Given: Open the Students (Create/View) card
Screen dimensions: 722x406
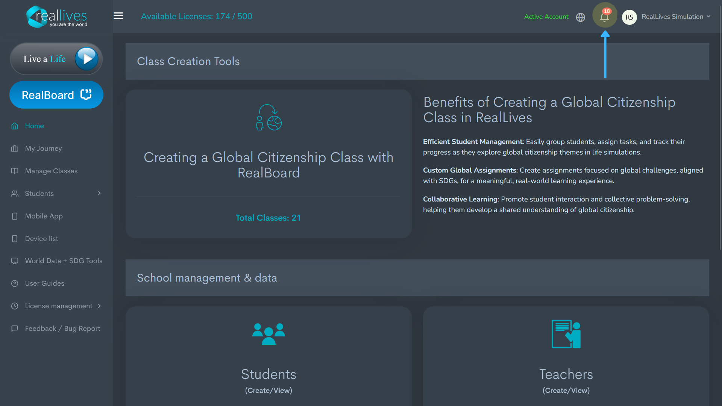Looking at the screenshot, I should (268, 356).
